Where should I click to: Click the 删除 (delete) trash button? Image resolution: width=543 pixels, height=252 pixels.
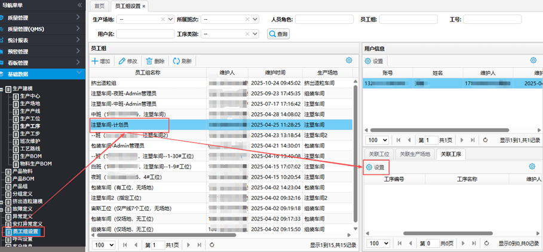pyautogui.click(x=155, y=61)
